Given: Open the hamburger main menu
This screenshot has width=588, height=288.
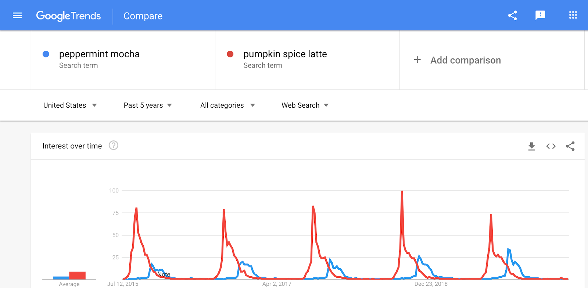Looking at the screenshot, I should pos(17,15).
